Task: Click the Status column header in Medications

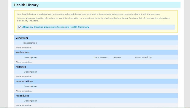Action: (117, 57)
